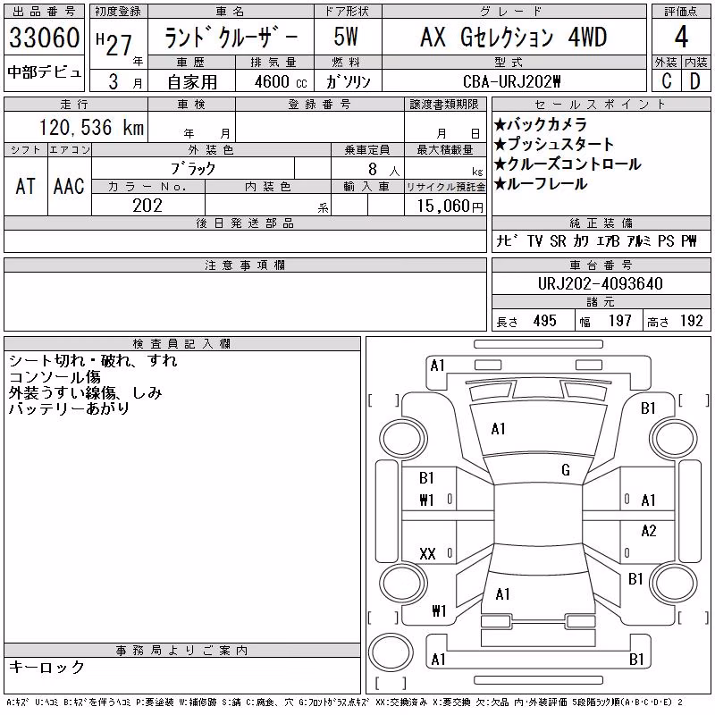Click the セールスポイント header

(x=601, y=104)
